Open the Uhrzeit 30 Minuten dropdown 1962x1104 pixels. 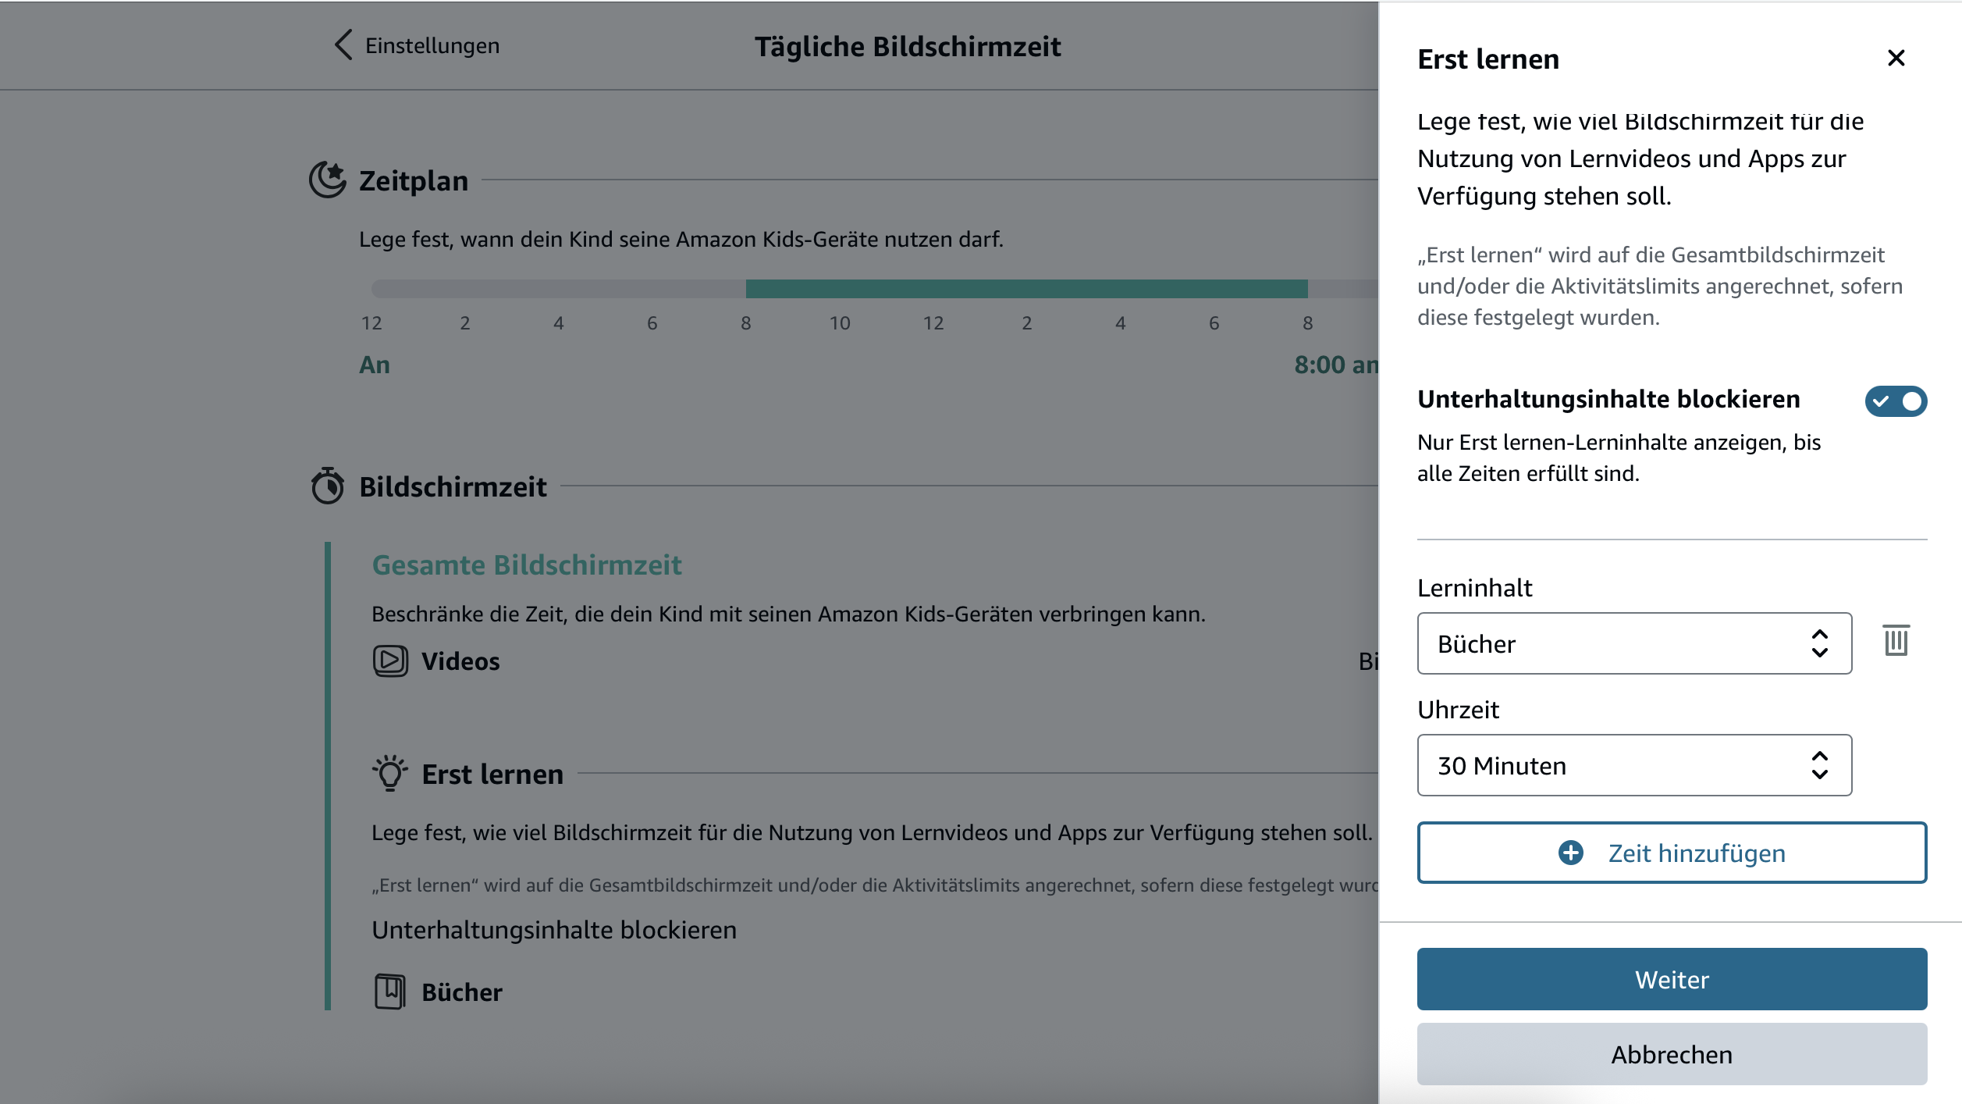(x=1633, y=765)
